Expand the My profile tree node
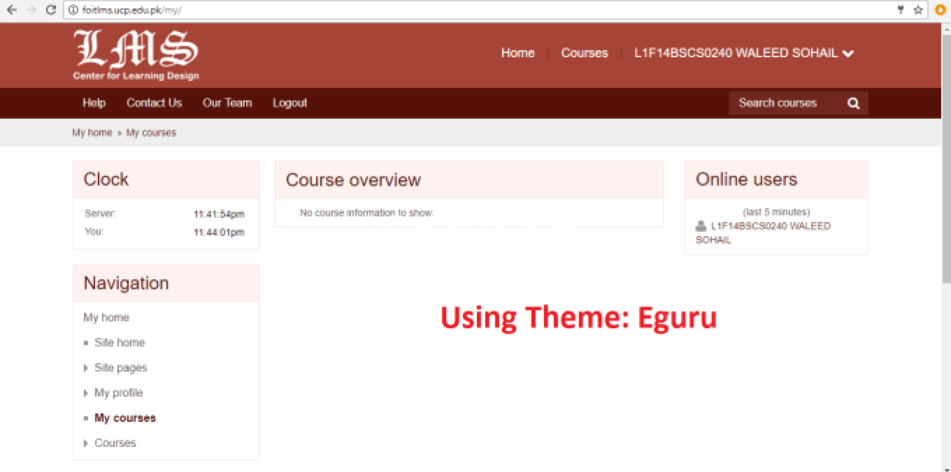Image resolution: width=951 pixels, height=472 pixels. 86,393
